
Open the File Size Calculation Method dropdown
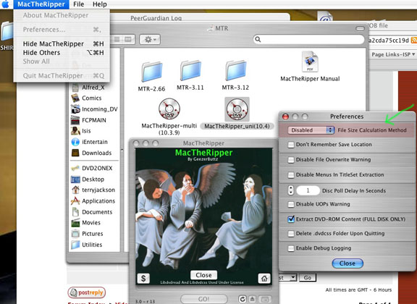[x=311, y=130]
